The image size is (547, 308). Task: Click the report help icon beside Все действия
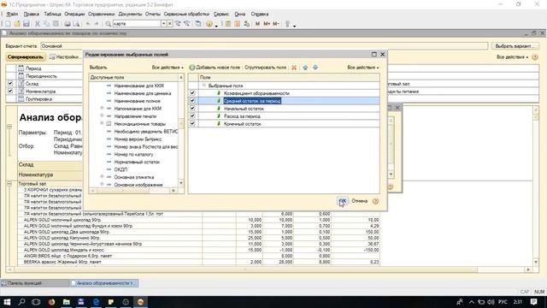535,57
